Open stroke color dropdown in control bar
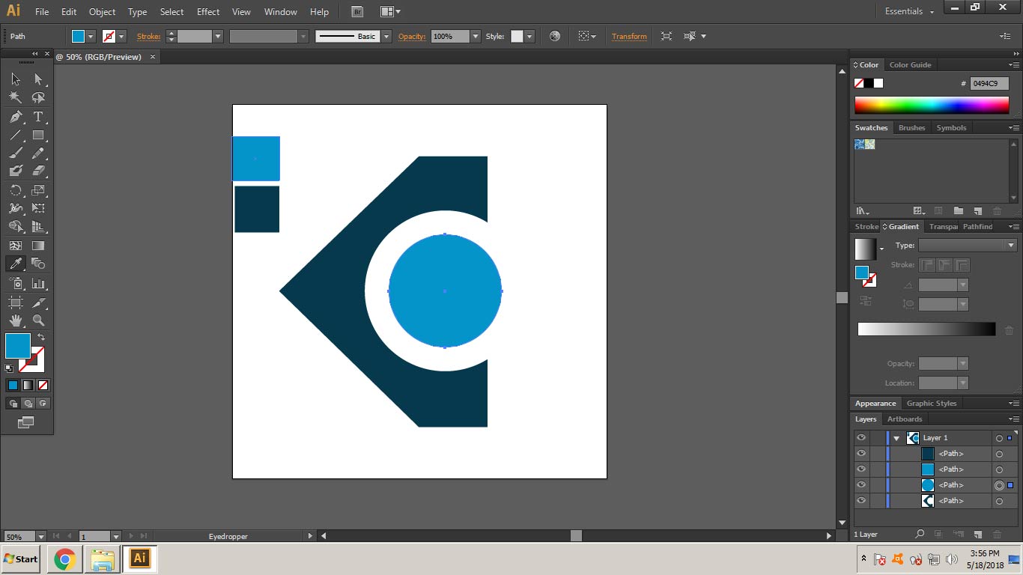The image size is (1023, 575). (x=121, y=36)
